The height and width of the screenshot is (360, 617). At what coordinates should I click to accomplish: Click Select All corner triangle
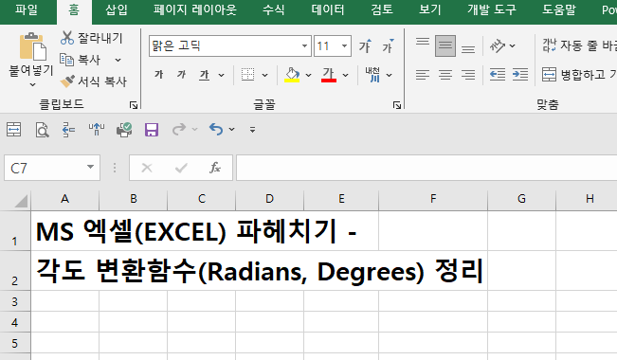pos(21,200)
